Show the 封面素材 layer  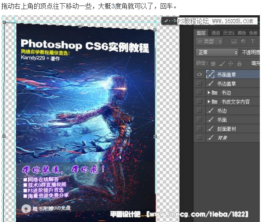pos(199,128)
